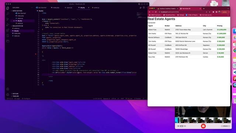Image resolution: width=236 pixels, height=133 pixels.
Task: Click the code minimap in the editor
Action: [x=142, y=15]
